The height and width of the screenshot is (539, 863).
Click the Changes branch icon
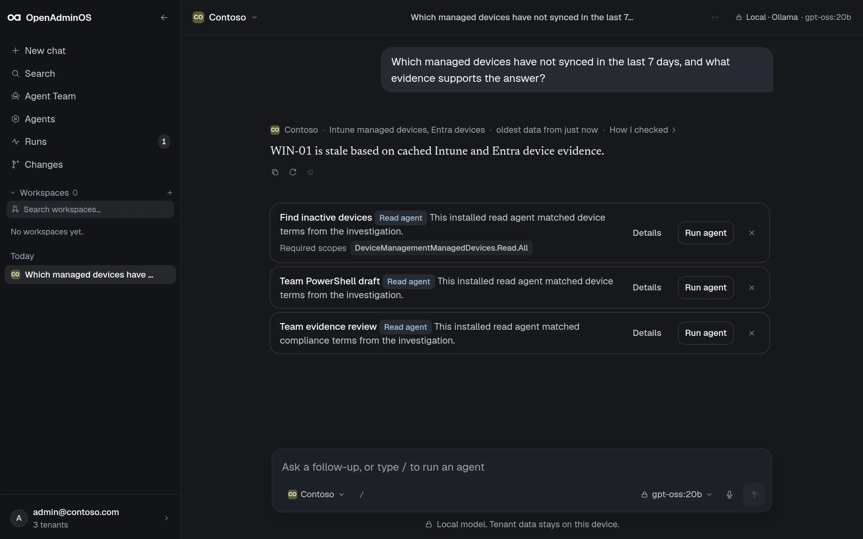[15, 164]
